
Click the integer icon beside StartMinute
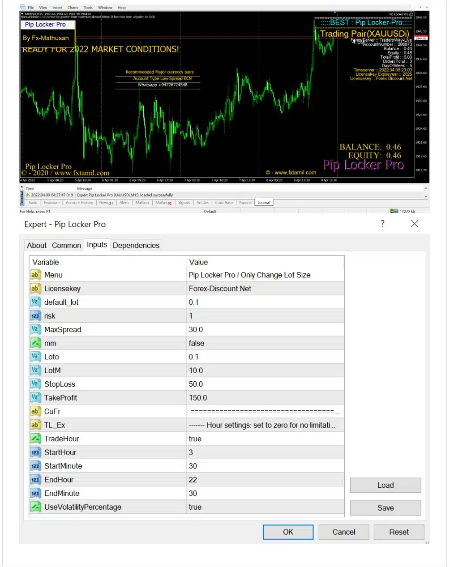coord(35,466)
